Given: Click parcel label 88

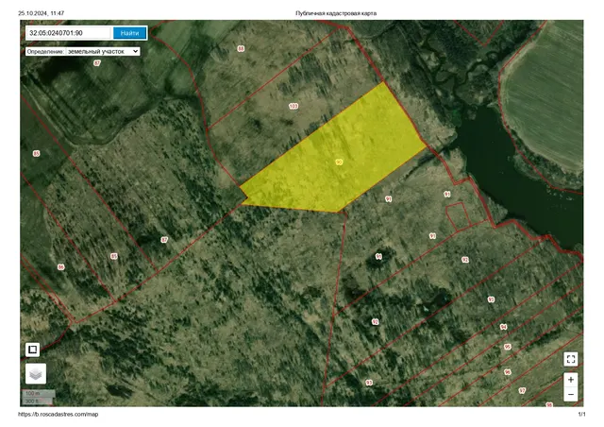Looking at the screenshot, I should click(x=241, y=48).
